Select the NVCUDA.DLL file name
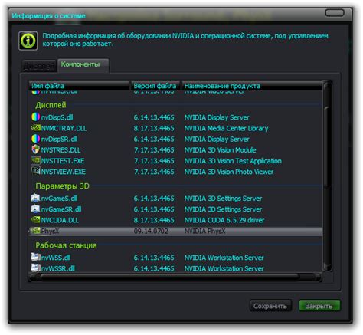This screenshot has height=335, width=363. pyautogui.click(x=60, y=220)
